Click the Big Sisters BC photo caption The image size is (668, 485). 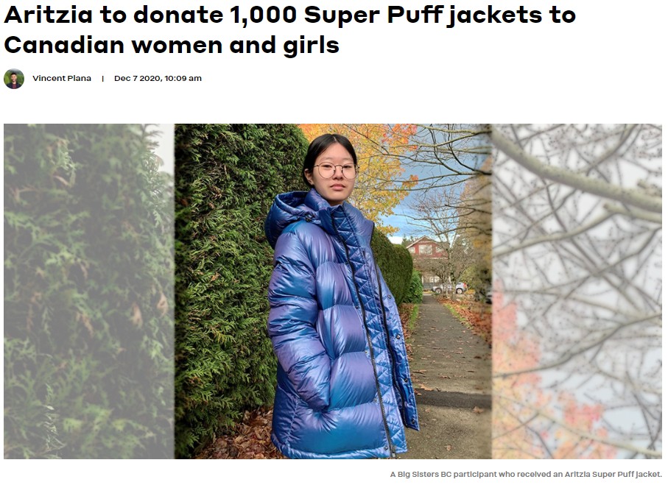(526, 474)
